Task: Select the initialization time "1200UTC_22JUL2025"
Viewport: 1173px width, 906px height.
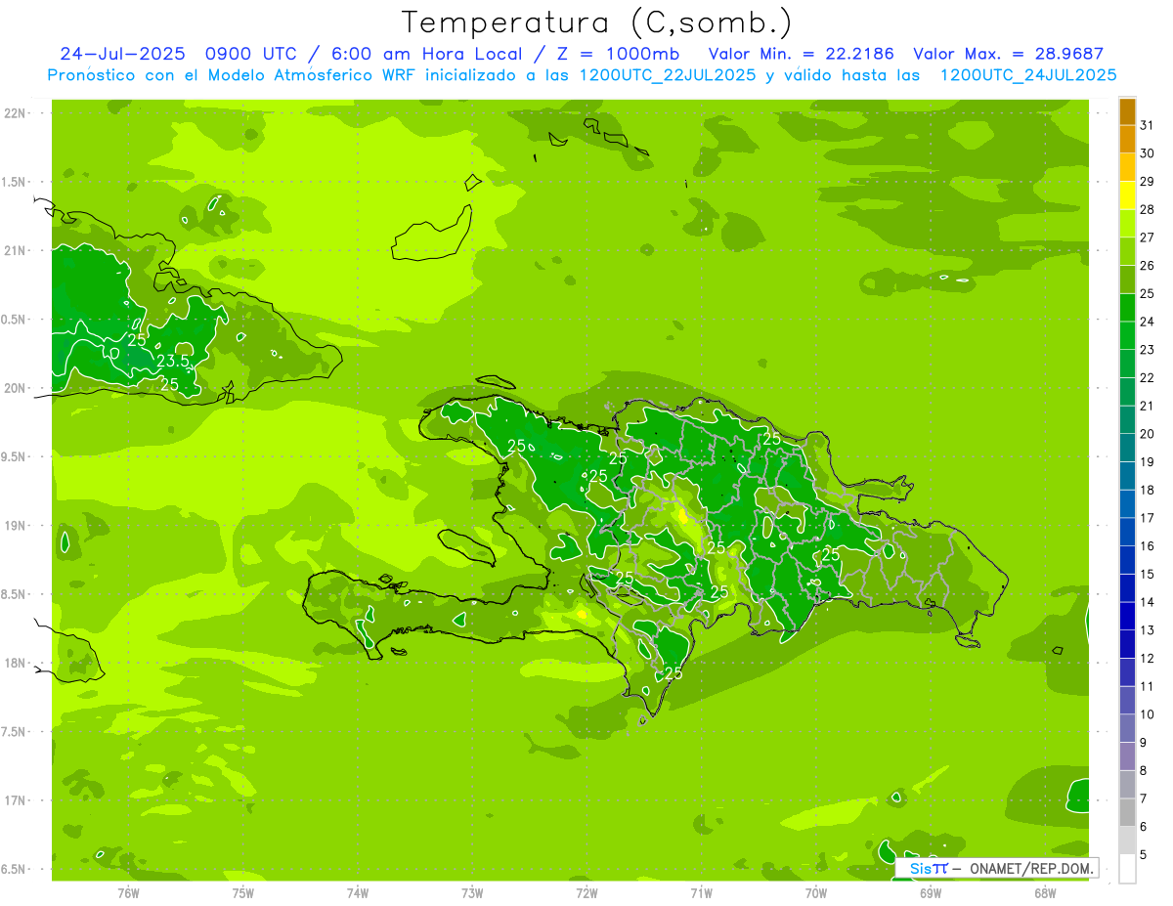Action: [668, 75]
